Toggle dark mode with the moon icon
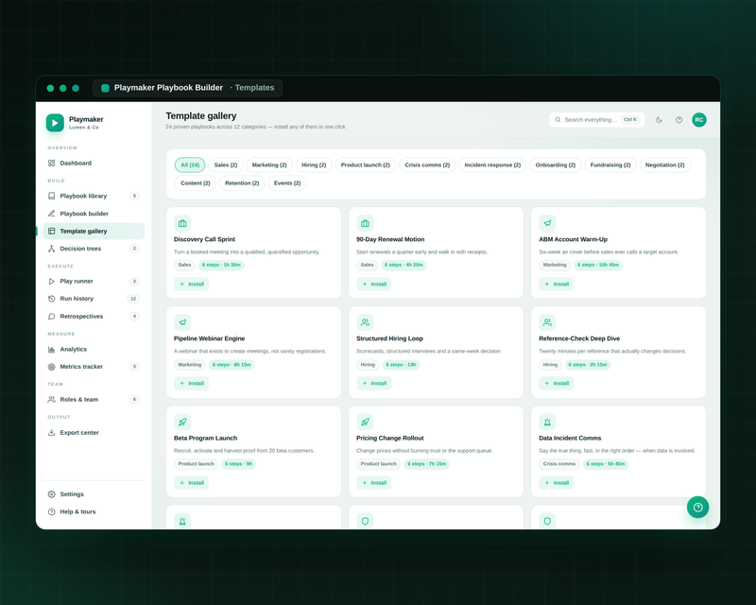 coord(659,120)
